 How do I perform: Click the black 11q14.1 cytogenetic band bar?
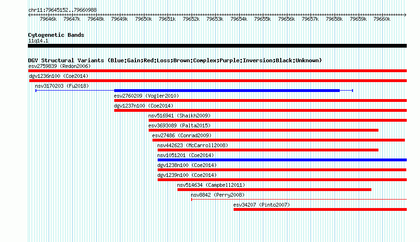pyautogui.click(x=217, y=46)
